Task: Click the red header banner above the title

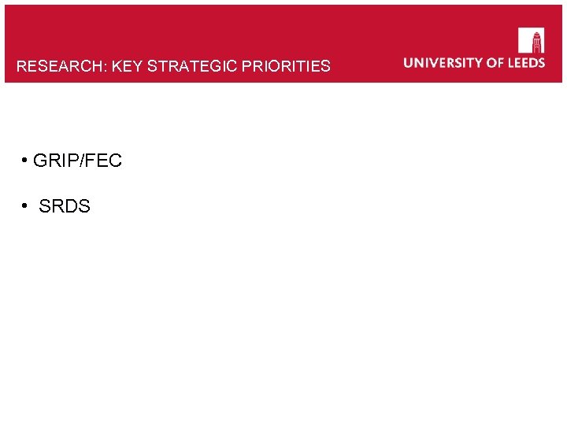Action: point(197,28)
